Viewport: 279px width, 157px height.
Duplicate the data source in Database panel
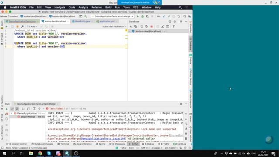click(x=136, y=27)
